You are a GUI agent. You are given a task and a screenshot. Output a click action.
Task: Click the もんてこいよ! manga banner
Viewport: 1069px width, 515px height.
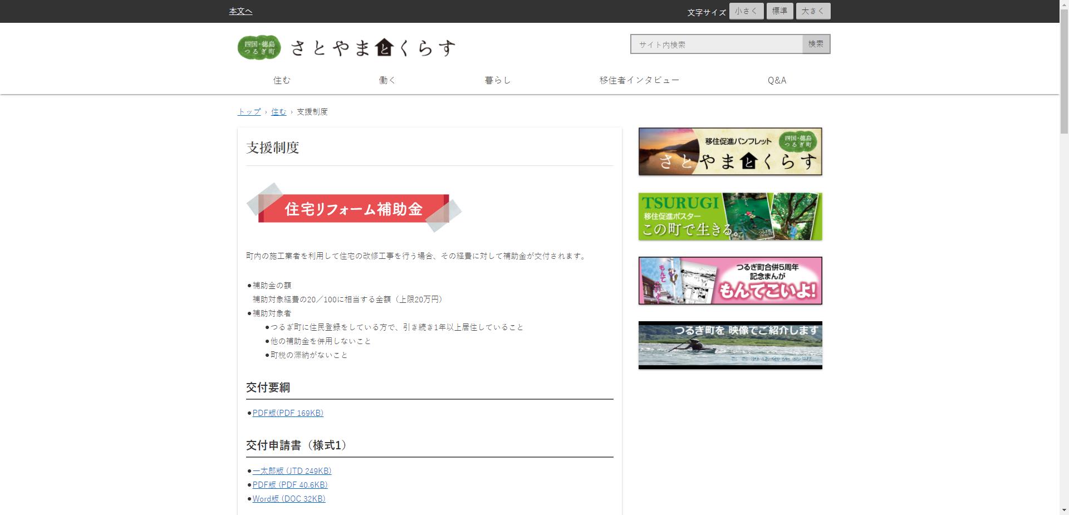tap(730, 281)
